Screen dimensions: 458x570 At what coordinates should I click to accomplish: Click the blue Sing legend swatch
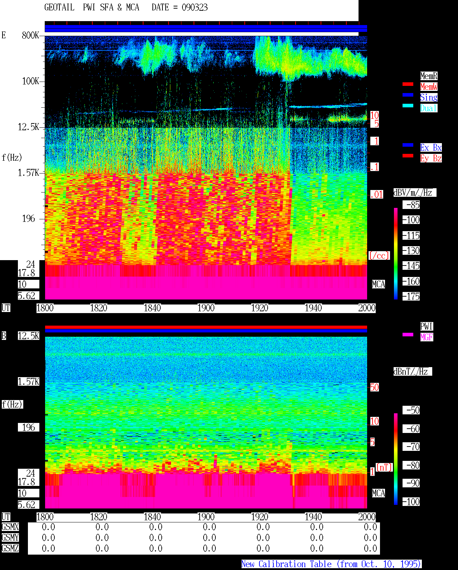click(408, 95)
